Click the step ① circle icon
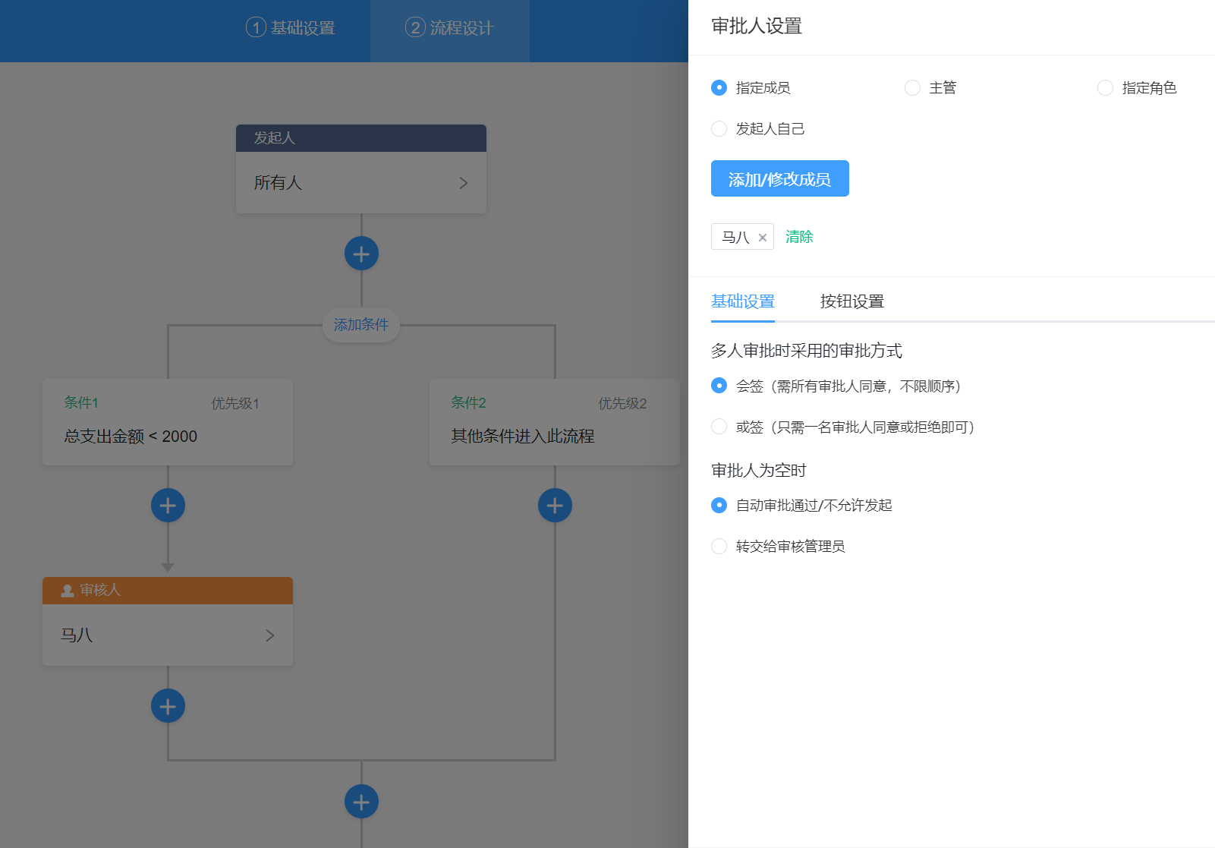 pos(256,27)
